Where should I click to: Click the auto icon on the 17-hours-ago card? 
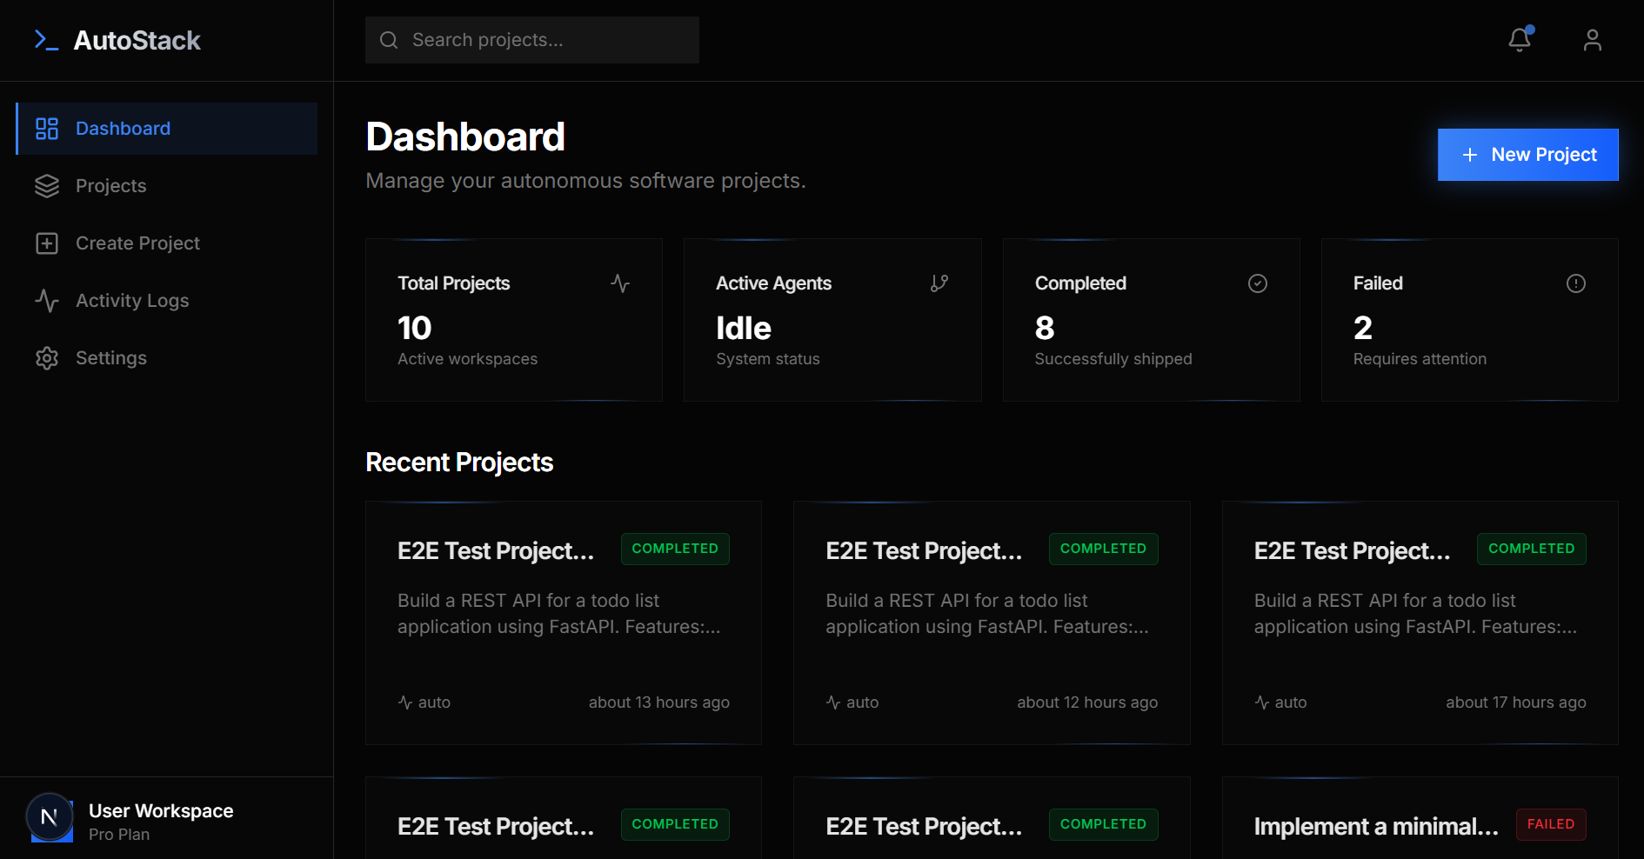pyautogui.click(x=1262, y=703)
